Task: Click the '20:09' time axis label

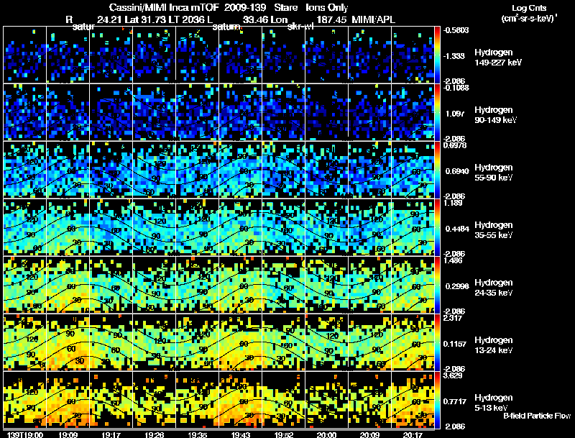Action: [369, 434]
